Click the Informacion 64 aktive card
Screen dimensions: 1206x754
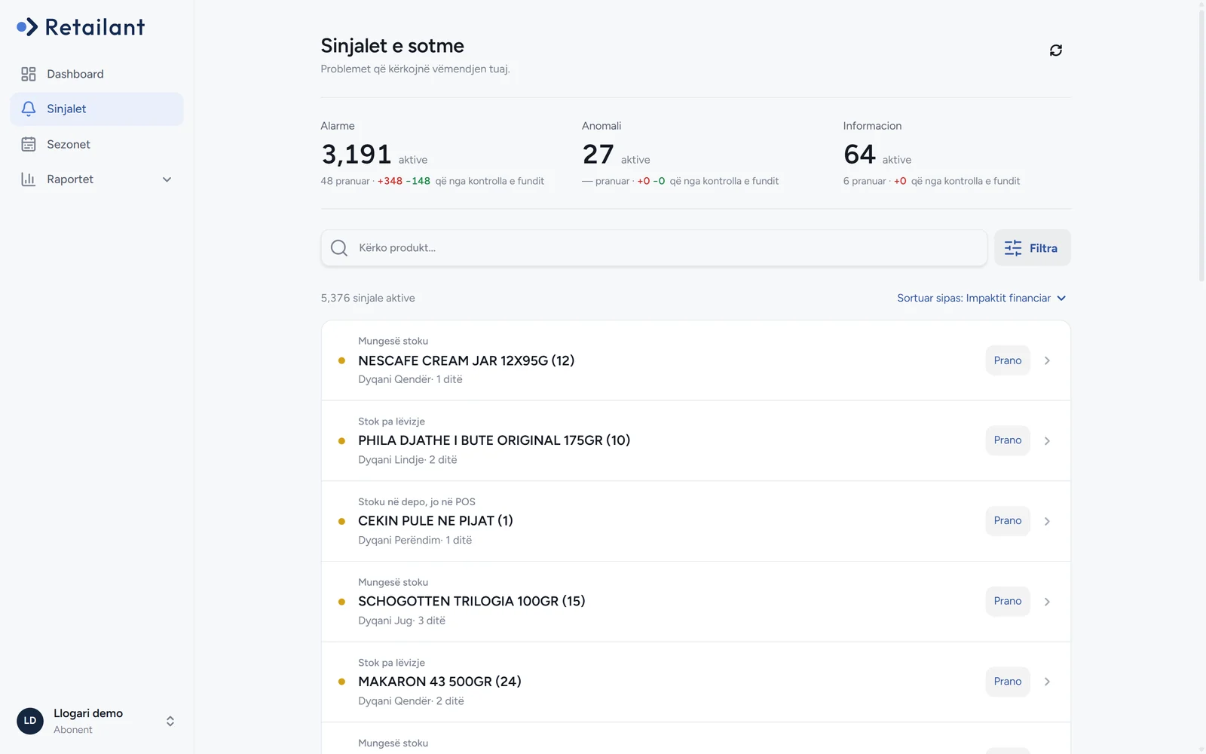(x=932, y=153)
